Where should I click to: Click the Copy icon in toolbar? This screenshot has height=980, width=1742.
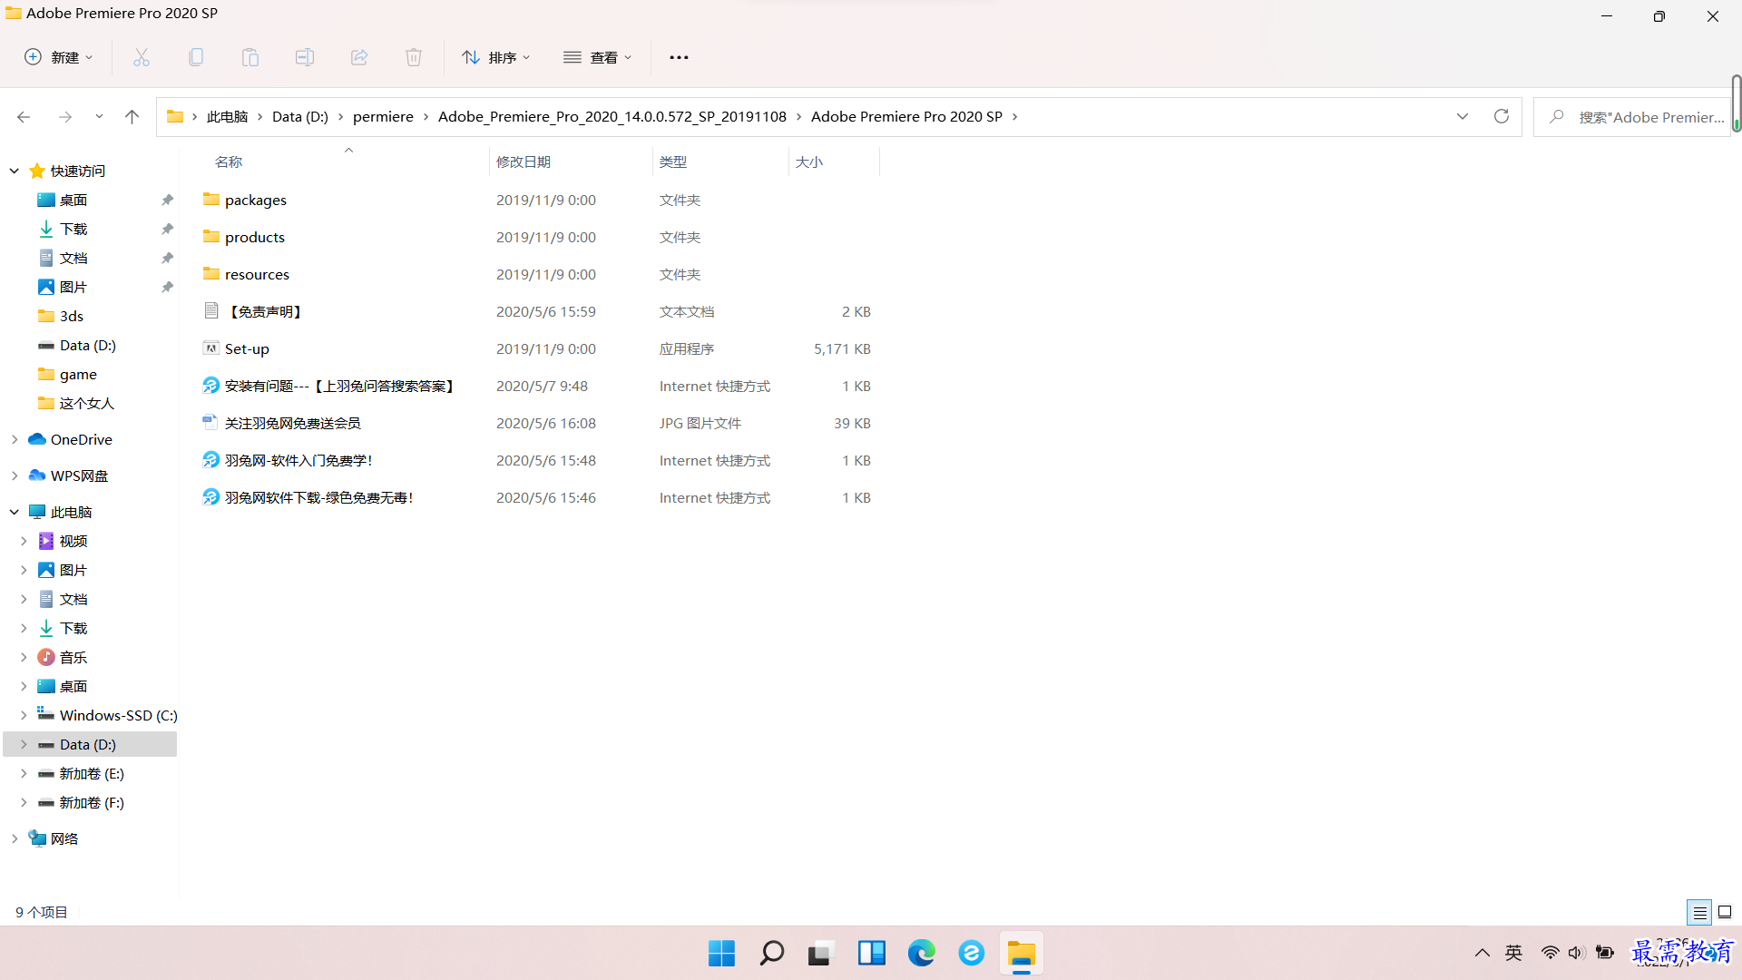pos(196,57)
